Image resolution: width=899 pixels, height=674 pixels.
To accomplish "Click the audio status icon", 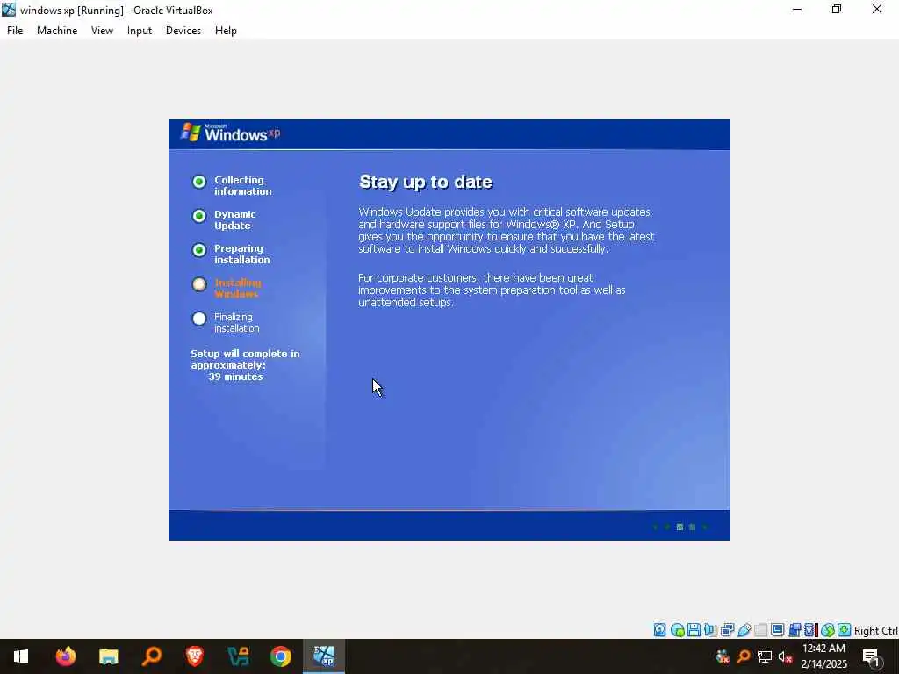I will pyautogui.click(x=710, y=630).
